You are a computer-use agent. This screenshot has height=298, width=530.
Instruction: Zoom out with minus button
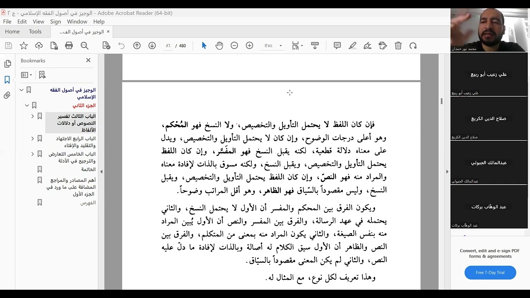[234, 46]
